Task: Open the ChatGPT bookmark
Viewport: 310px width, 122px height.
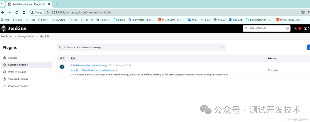Action: (103, 20)
